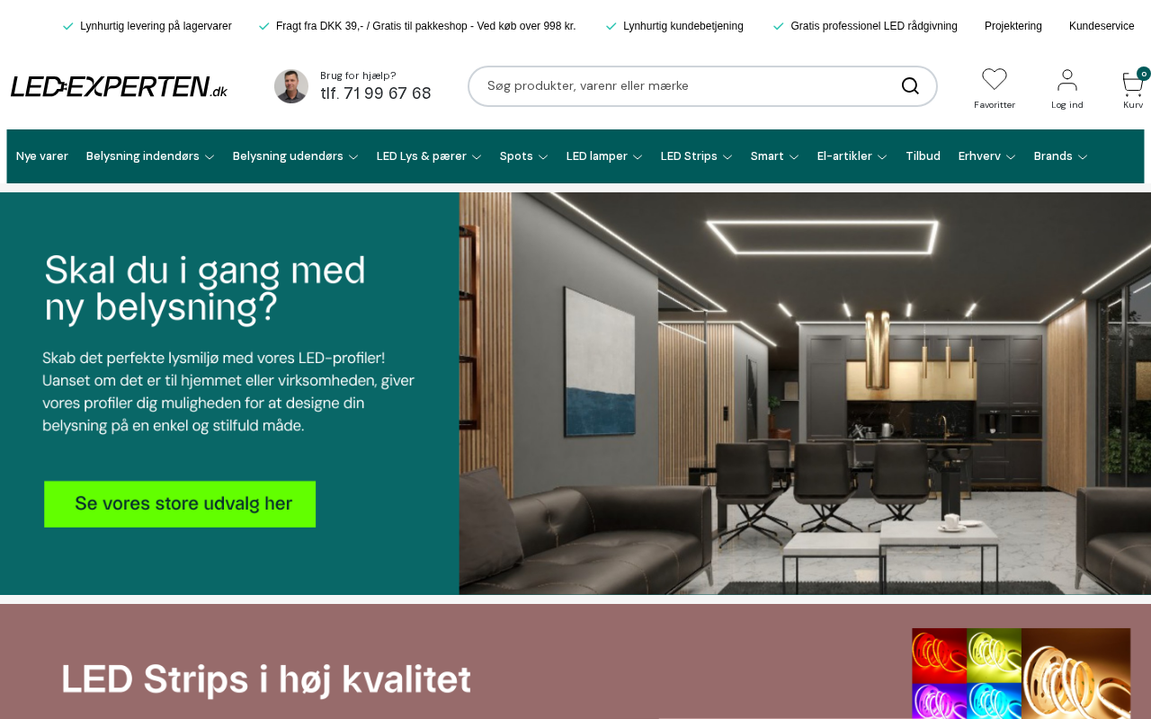This screenshot has height=719, width=1151.
Task: Click the 'Se vores store udvalg her' button
Action: [x=180, y=504]
